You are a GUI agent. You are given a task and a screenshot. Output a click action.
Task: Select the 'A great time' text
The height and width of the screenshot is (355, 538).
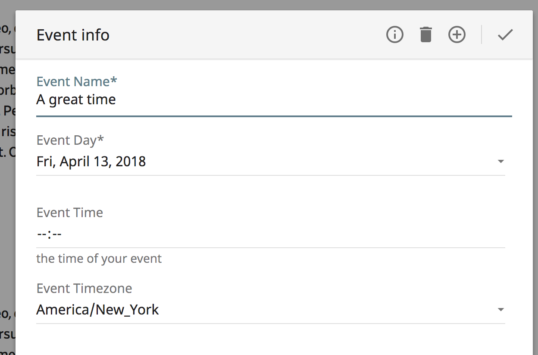coord(76,99)
